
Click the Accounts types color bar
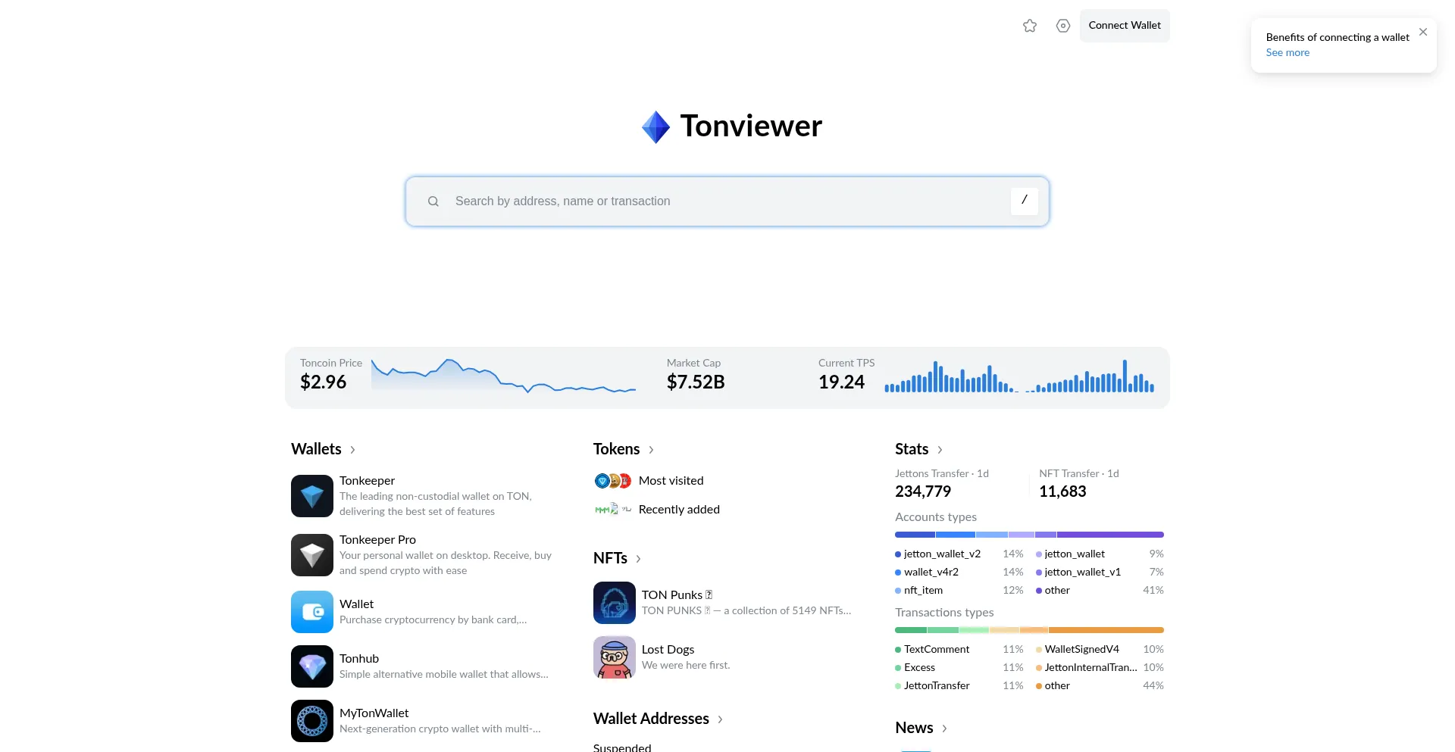tap(1029, 535)
